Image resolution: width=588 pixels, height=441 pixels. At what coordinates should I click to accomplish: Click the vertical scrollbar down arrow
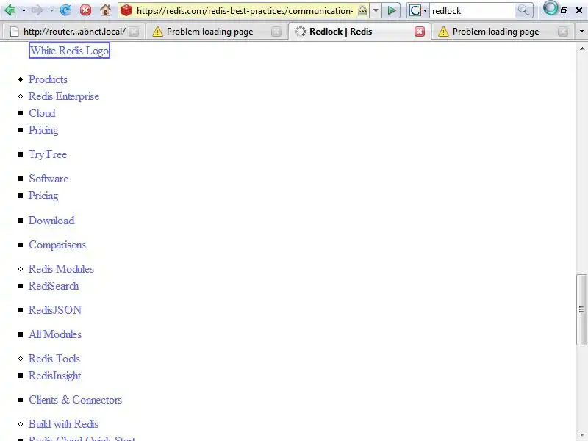click(582, 435)
